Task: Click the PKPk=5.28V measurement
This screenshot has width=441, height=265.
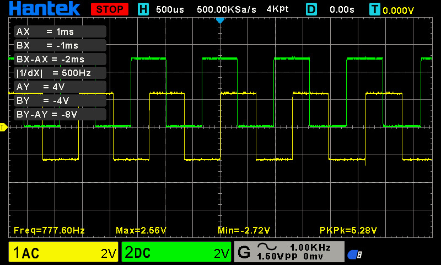Action: click(348, 230)
